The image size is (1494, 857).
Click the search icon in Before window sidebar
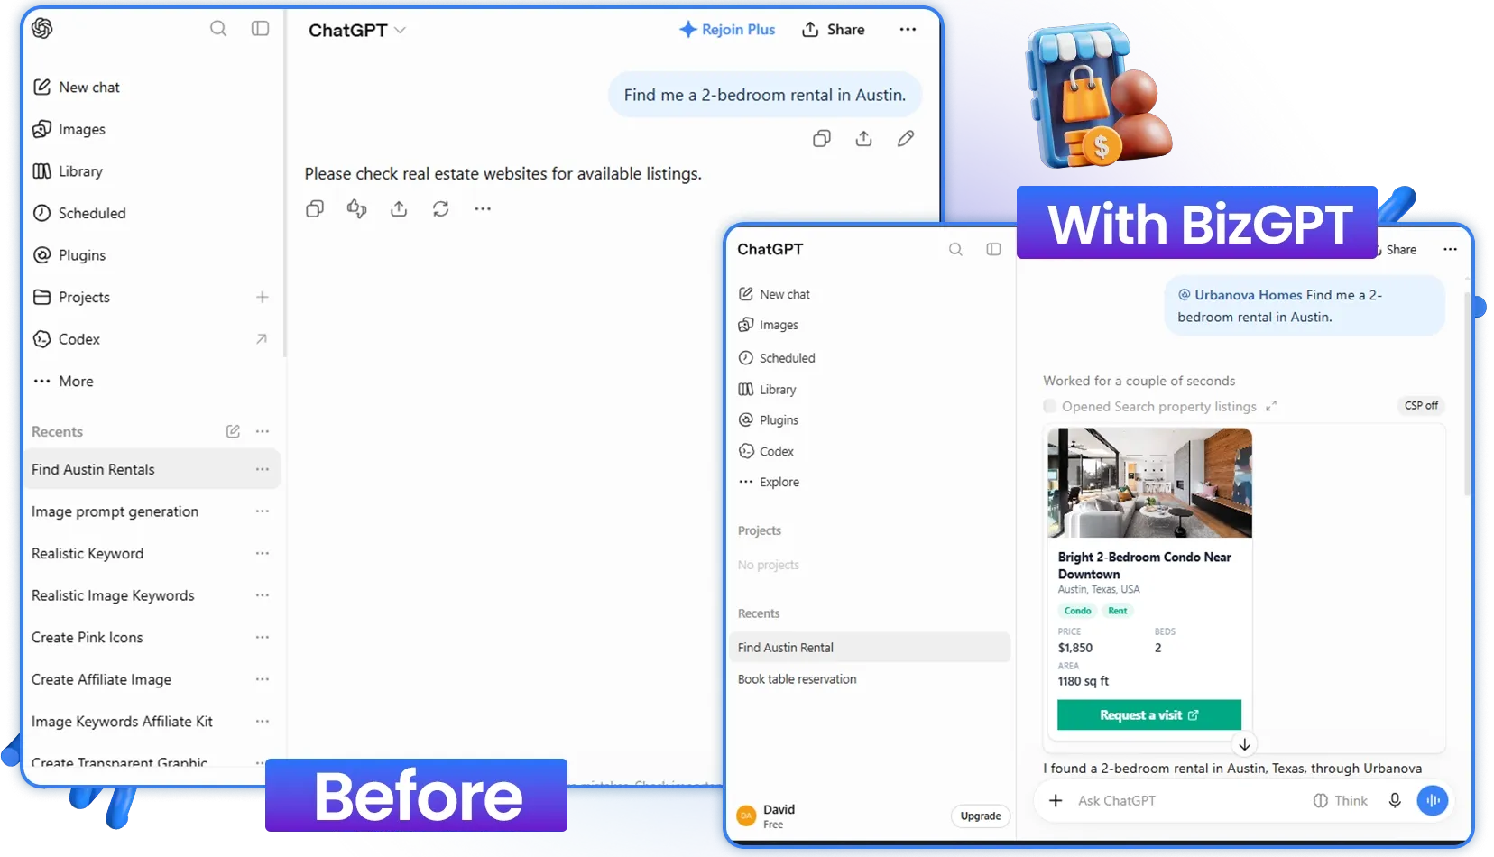coord(218,29)
